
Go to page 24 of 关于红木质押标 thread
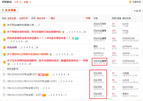(30, 64)
